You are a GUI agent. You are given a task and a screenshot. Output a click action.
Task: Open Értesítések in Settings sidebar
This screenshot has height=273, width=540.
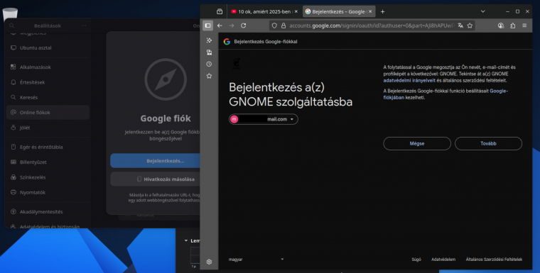48,82
